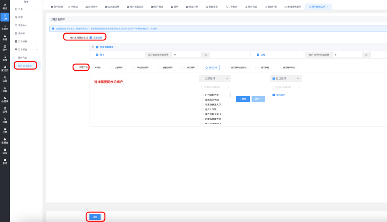387x222 pixels.
Task: Select the 全部商户 sync radio option
Action: (x=118, y=67)
